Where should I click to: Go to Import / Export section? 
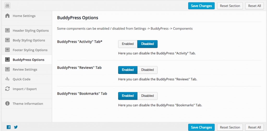(x=27, y=89)
